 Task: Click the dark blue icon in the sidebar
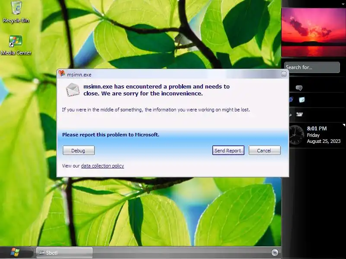tap(291, 100)
